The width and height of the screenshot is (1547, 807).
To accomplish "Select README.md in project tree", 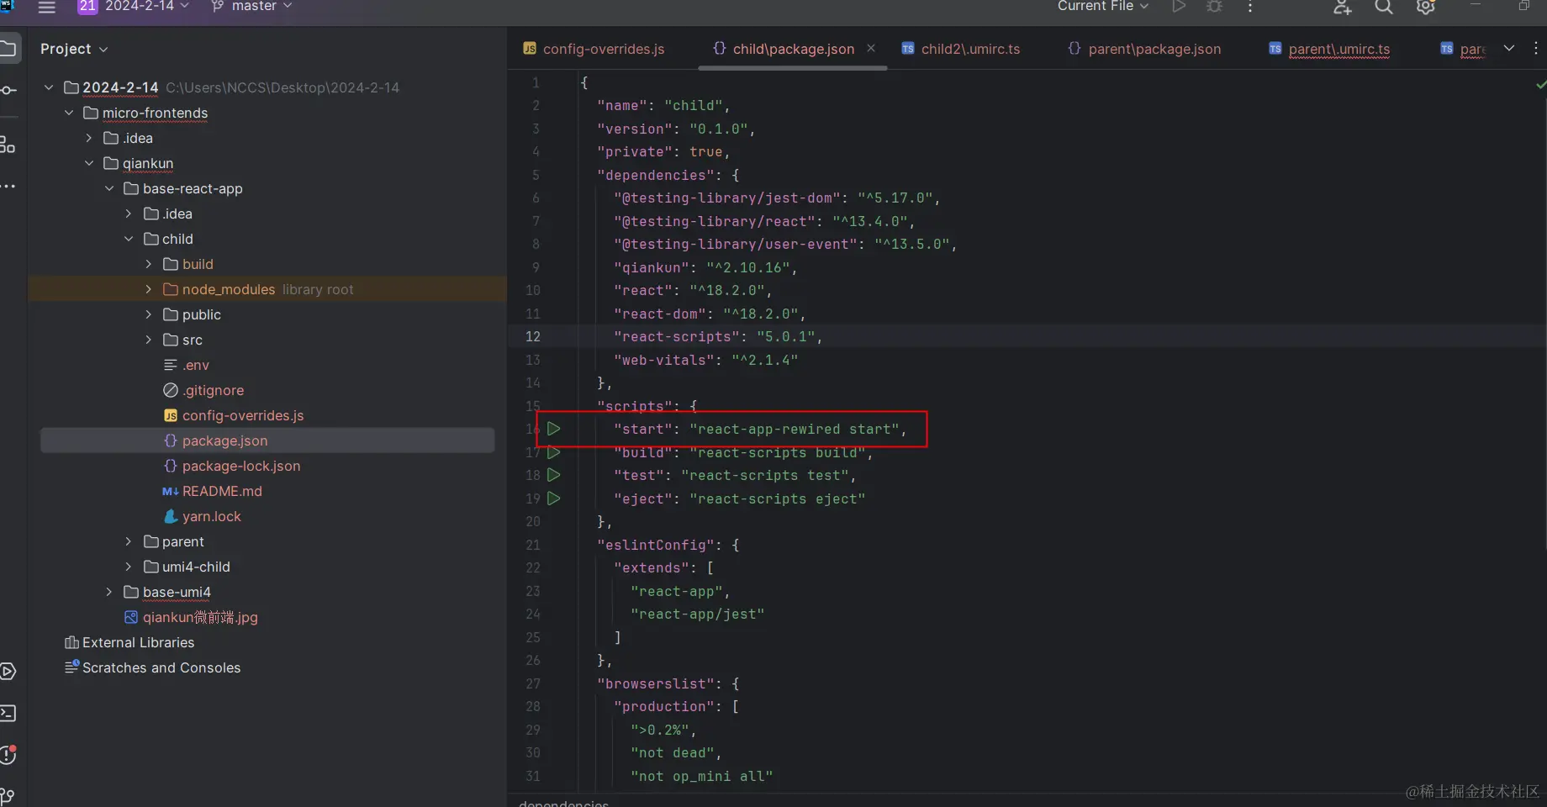I will (x=222, y=491).
